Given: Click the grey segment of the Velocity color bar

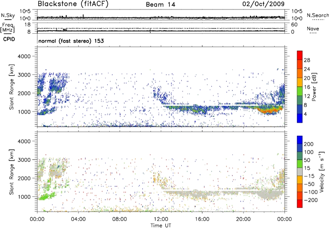Looking at the screenshot, I should (x=300, y=172).
